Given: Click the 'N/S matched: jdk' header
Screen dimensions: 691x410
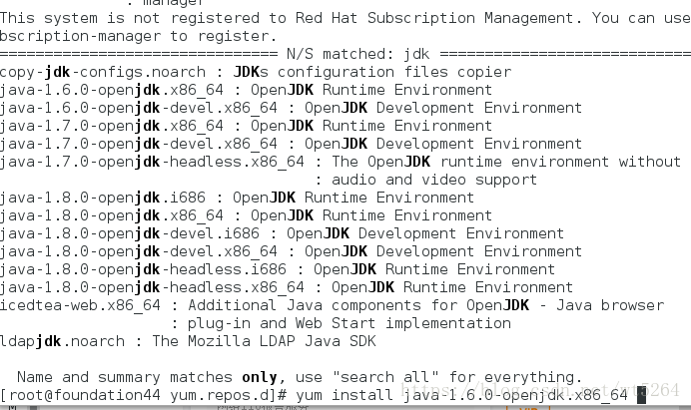Looking at the screenshot, I should click(358, 54).
